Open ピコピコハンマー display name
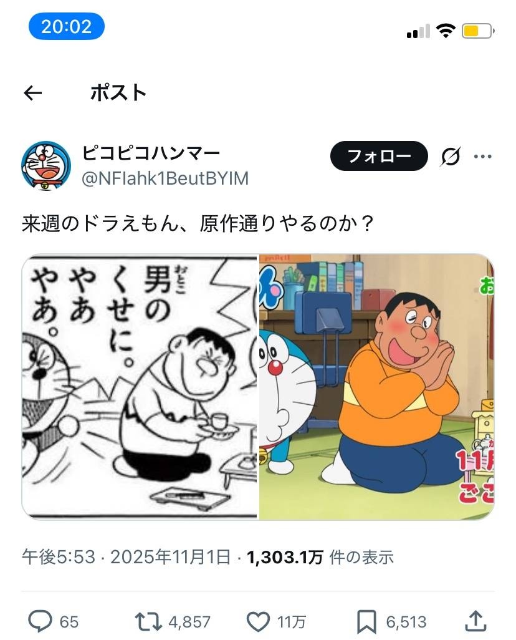The width and height of the screenshot is (516, 640). [x=151, y=153]
